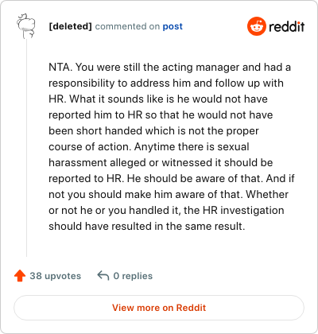Click final line "should have resulted in the same result"
The width and height of the screenshot is (318, 334).
point(147,226)
